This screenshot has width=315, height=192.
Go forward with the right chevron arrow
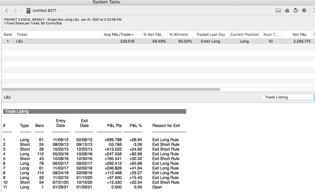point(15,11)
